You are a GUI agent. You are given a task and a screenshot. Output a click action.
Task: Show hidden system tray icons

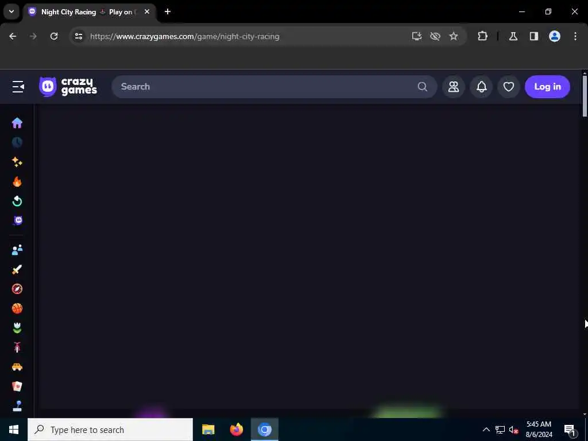coord(486,430)
